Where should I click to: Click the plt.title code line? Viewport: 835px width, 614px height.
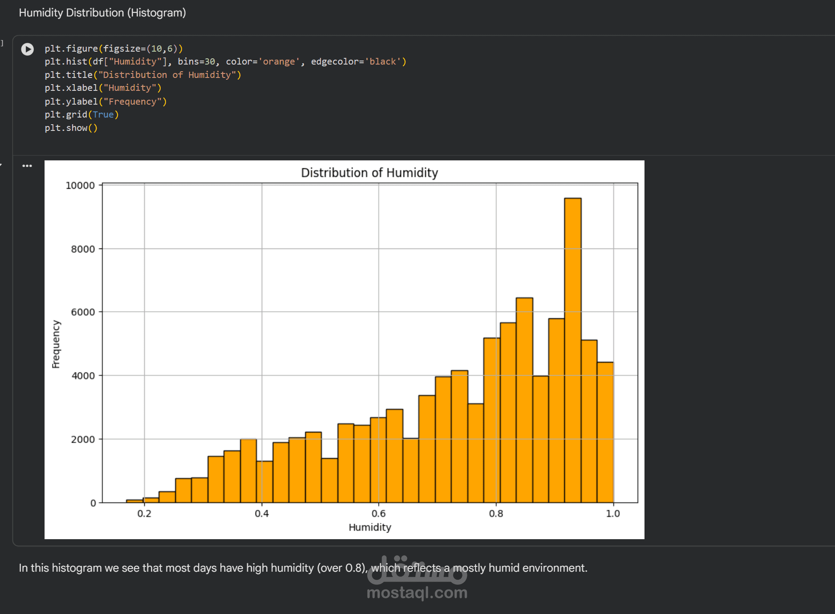tap(143, 75)
